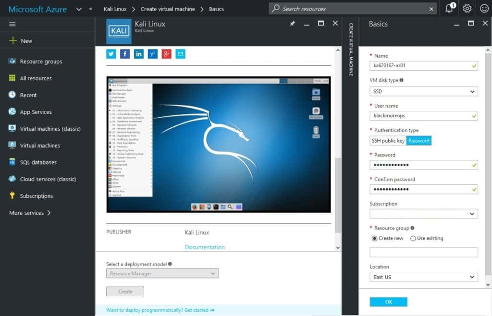
Task: Click the User name input field
Action: point(424,116)
